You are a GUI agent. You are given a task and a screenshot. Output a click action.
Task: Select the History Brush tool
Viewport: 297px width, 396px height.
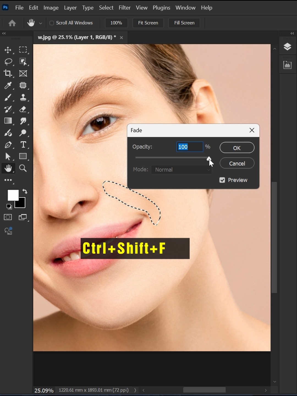[x=8, y=109]
